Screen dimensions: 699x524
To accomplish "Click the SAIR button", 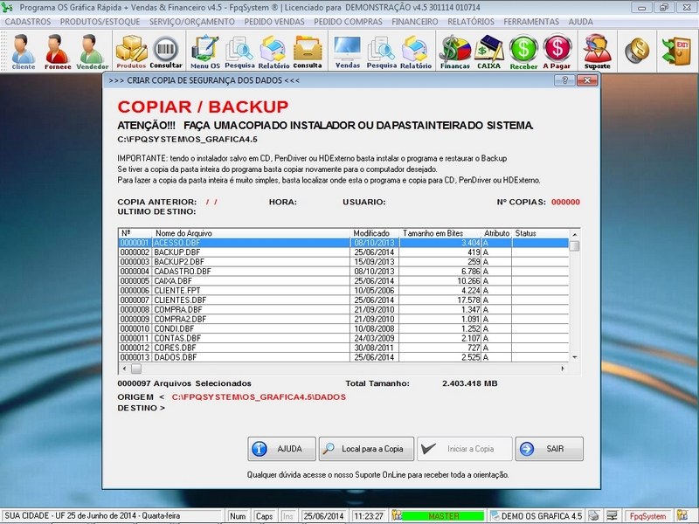I will 549,449.
